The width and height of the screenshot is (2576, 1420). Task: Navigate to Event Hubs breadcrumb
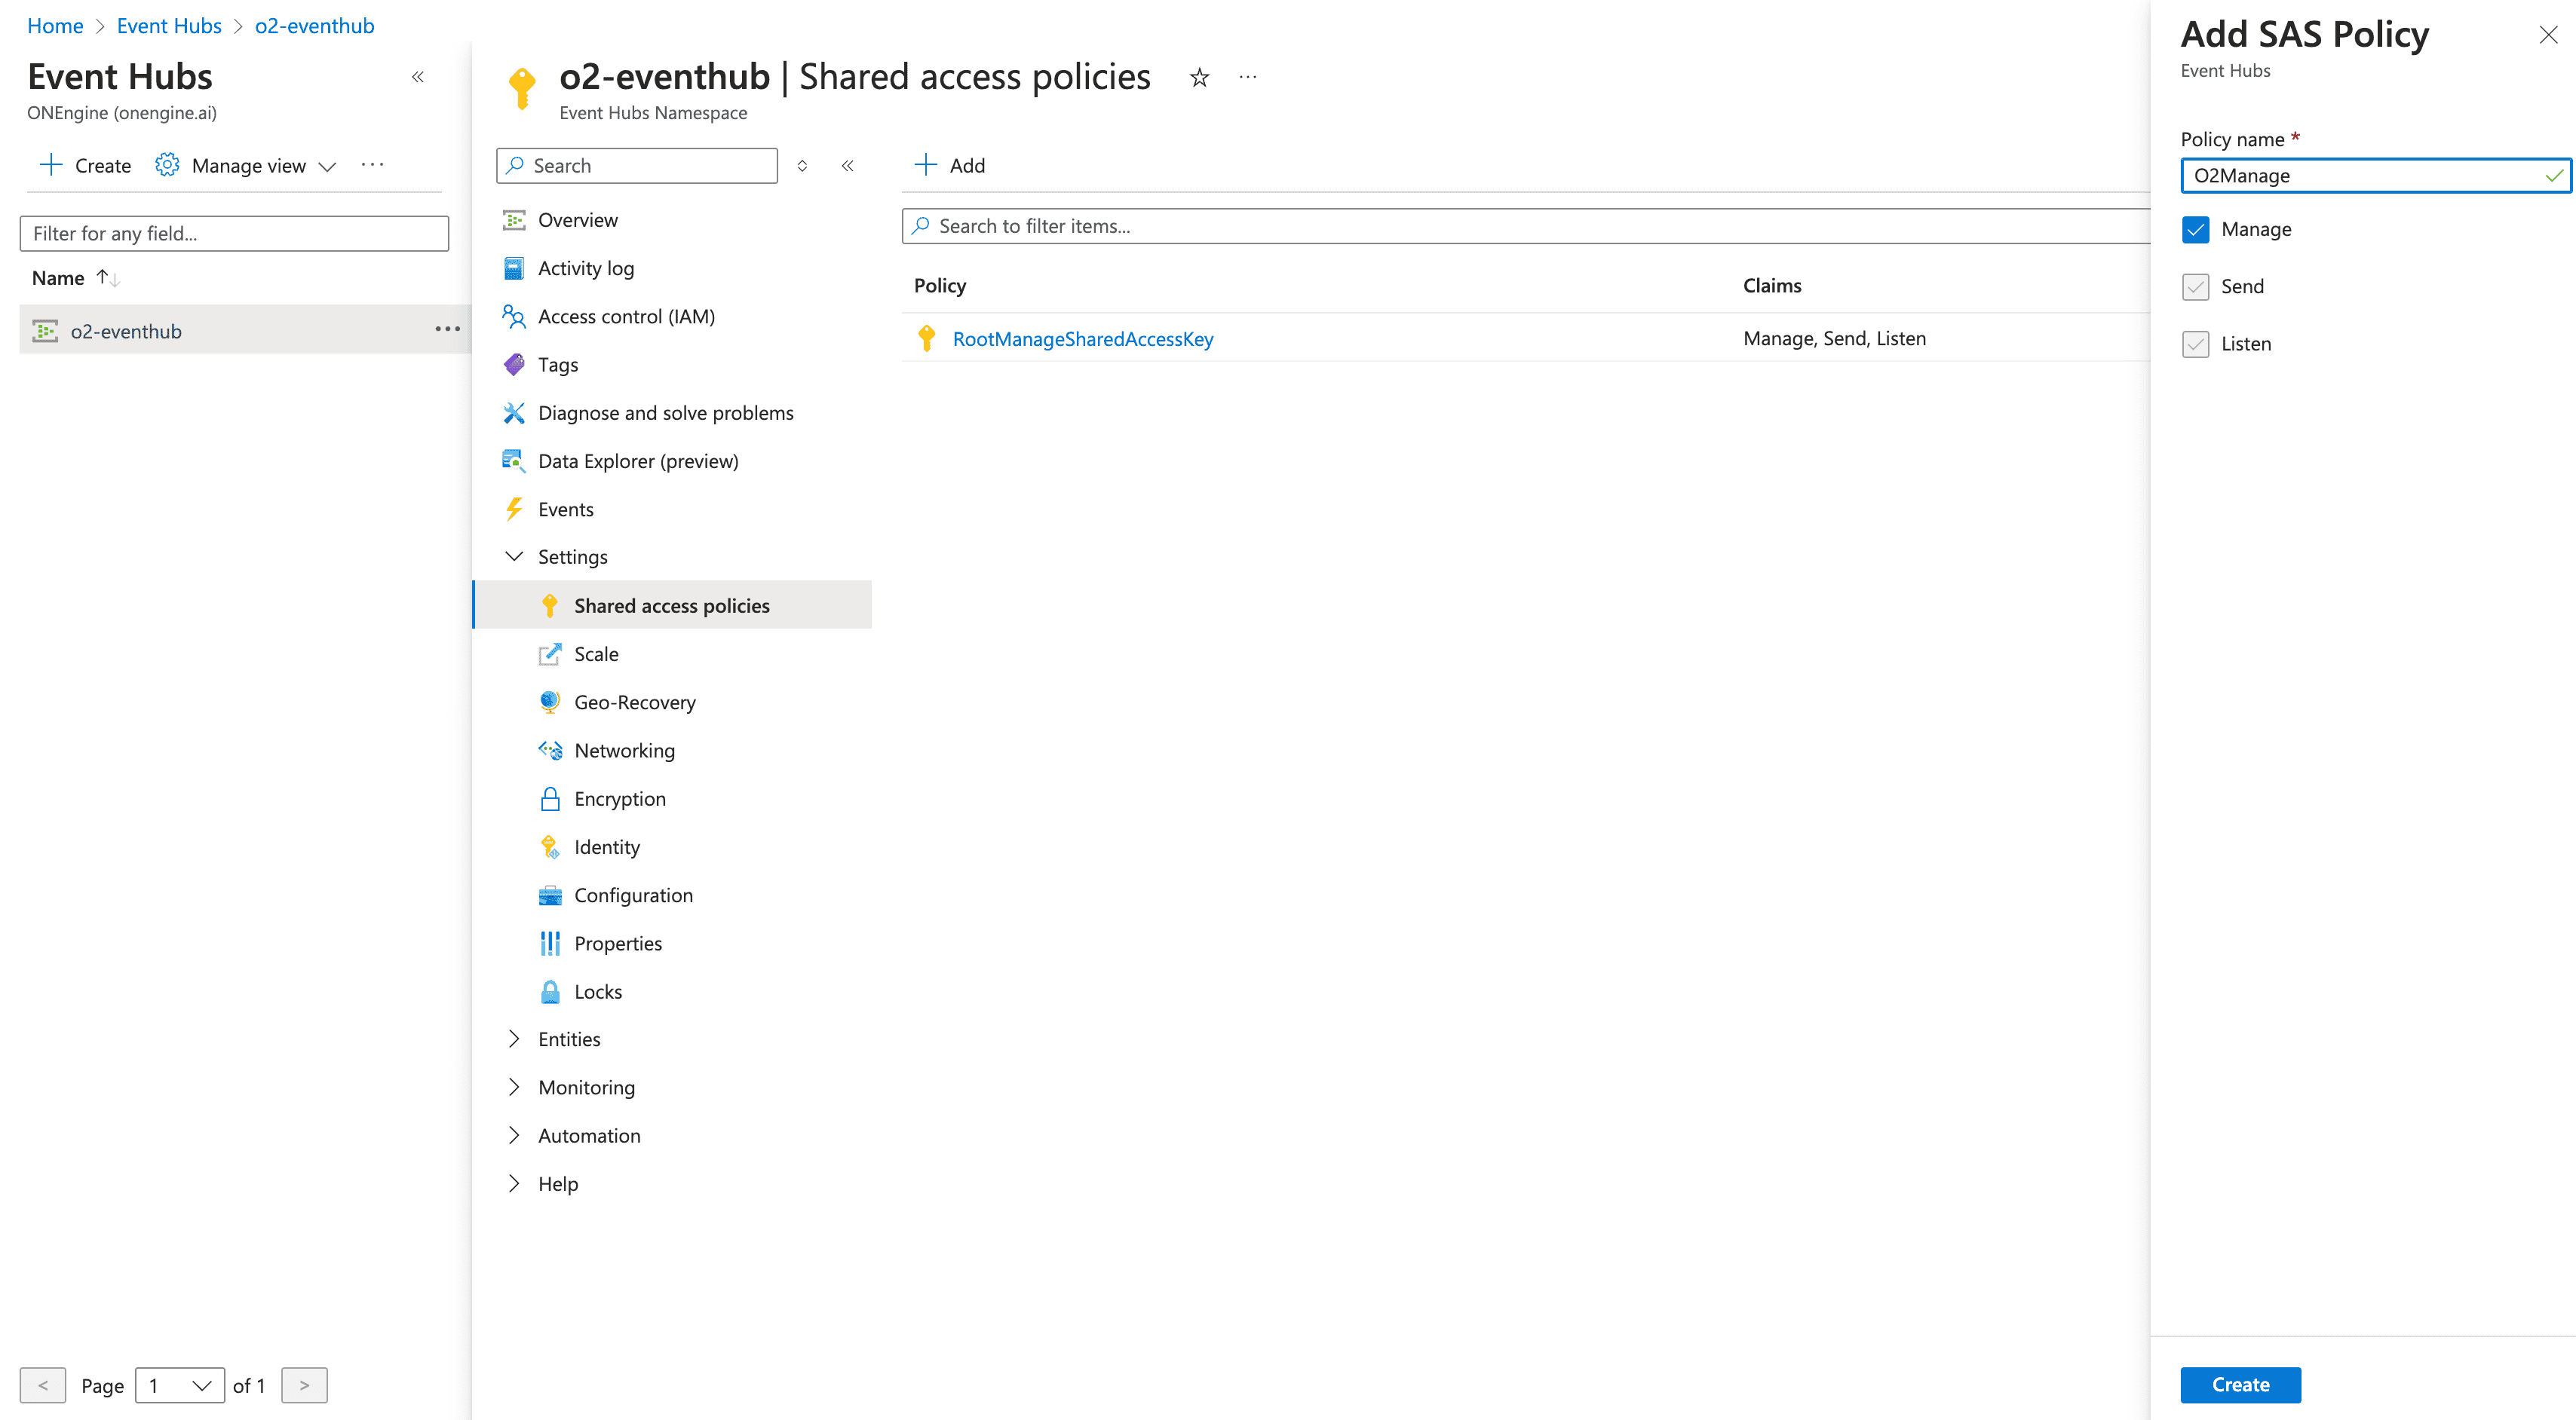[168, 25]
